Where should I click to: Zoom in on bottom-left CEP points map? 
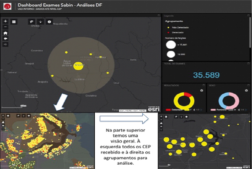point(3,115)
